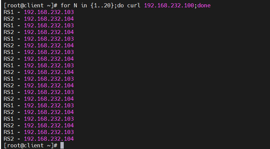Screen dimensions: 270x149
Task: Click the 'in' keyword of the for loop
Action: [x=84, y=6]
